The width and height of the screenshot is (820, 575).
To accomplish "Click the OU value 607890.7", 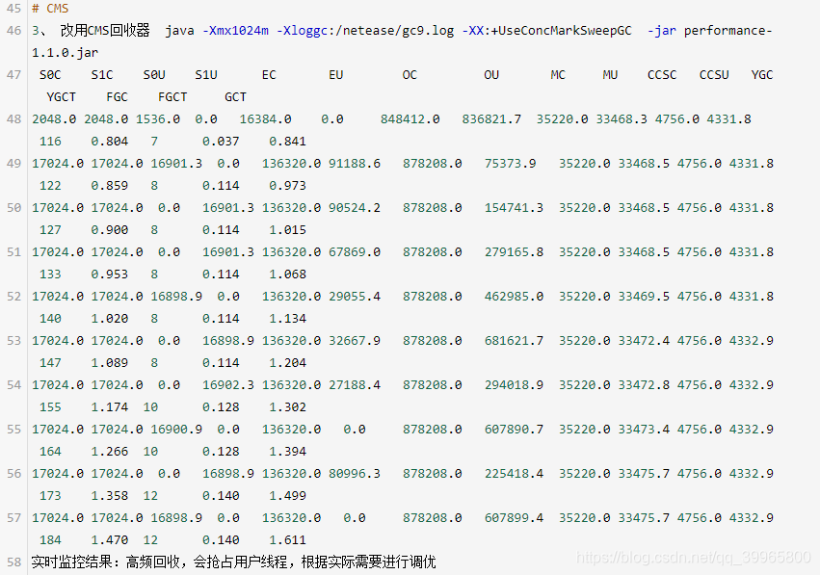I will (x=514, y=430).
